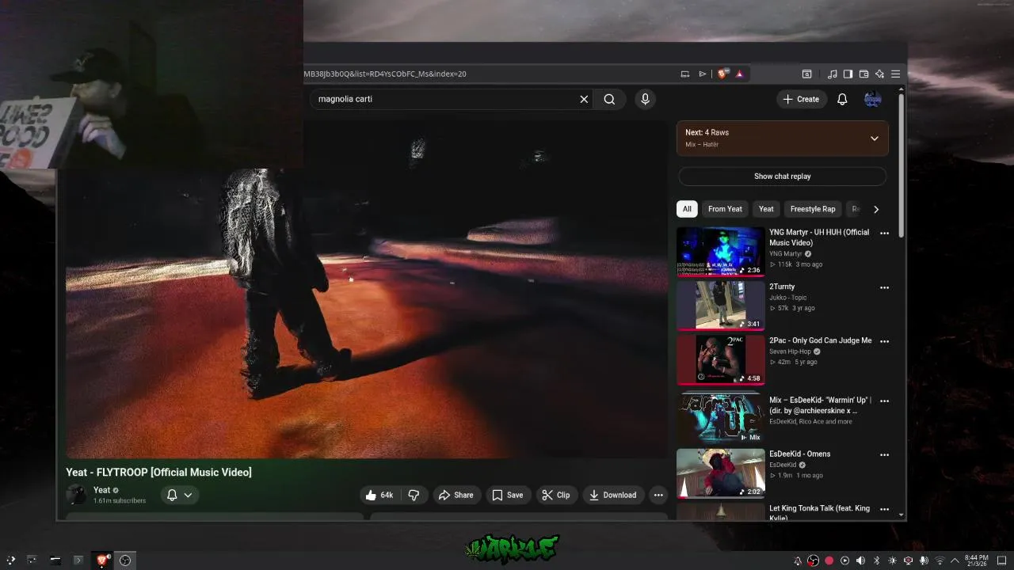Image resolution: width=1014 pixels, height=570 pixels.
Task: Open the volume speaker tray icon
Action: 860,560
